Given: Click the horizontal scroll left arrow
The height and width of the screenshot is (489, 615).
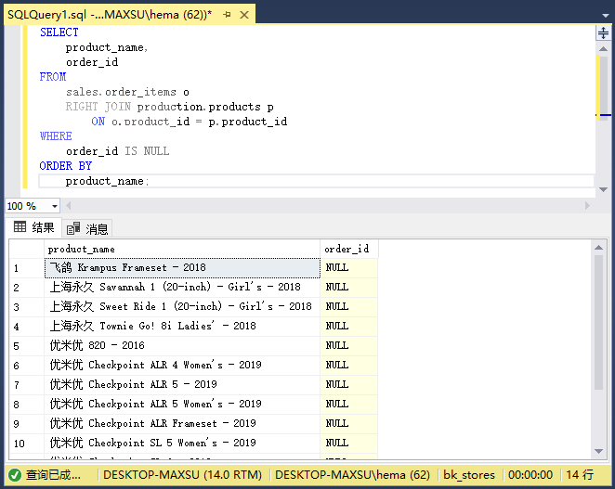Looking at the screenshot, I should point(69,206).
